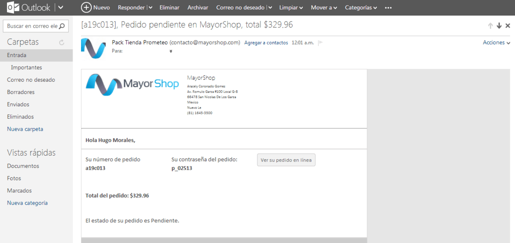This screenshot has height=243, width=515.
Task: Click the Vistas rápidas heading
Action: pyautogui.click(x=31, y=153)
